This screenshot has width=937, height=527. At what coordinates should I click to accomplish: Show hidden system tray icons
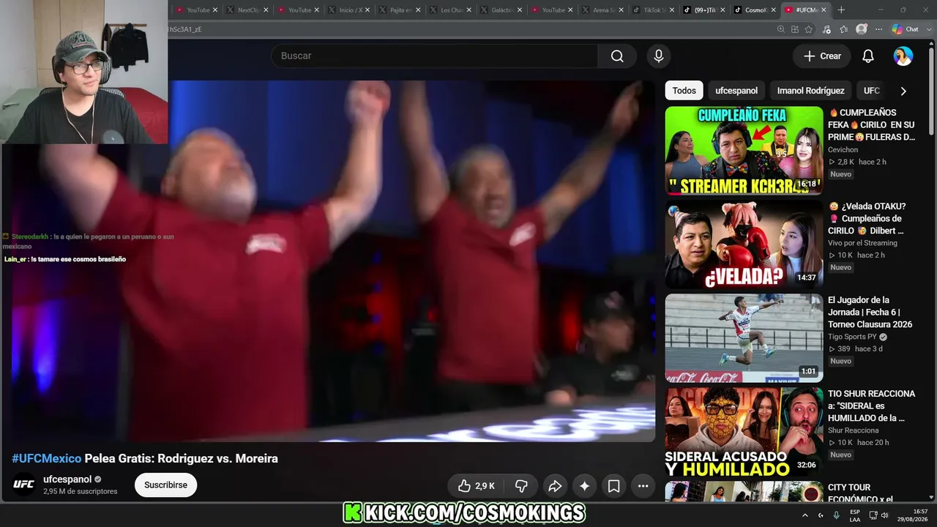(805, 515)
